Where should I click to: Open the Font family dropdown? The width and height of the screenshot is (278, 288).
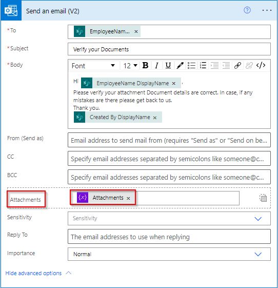[x=93, y=66]
